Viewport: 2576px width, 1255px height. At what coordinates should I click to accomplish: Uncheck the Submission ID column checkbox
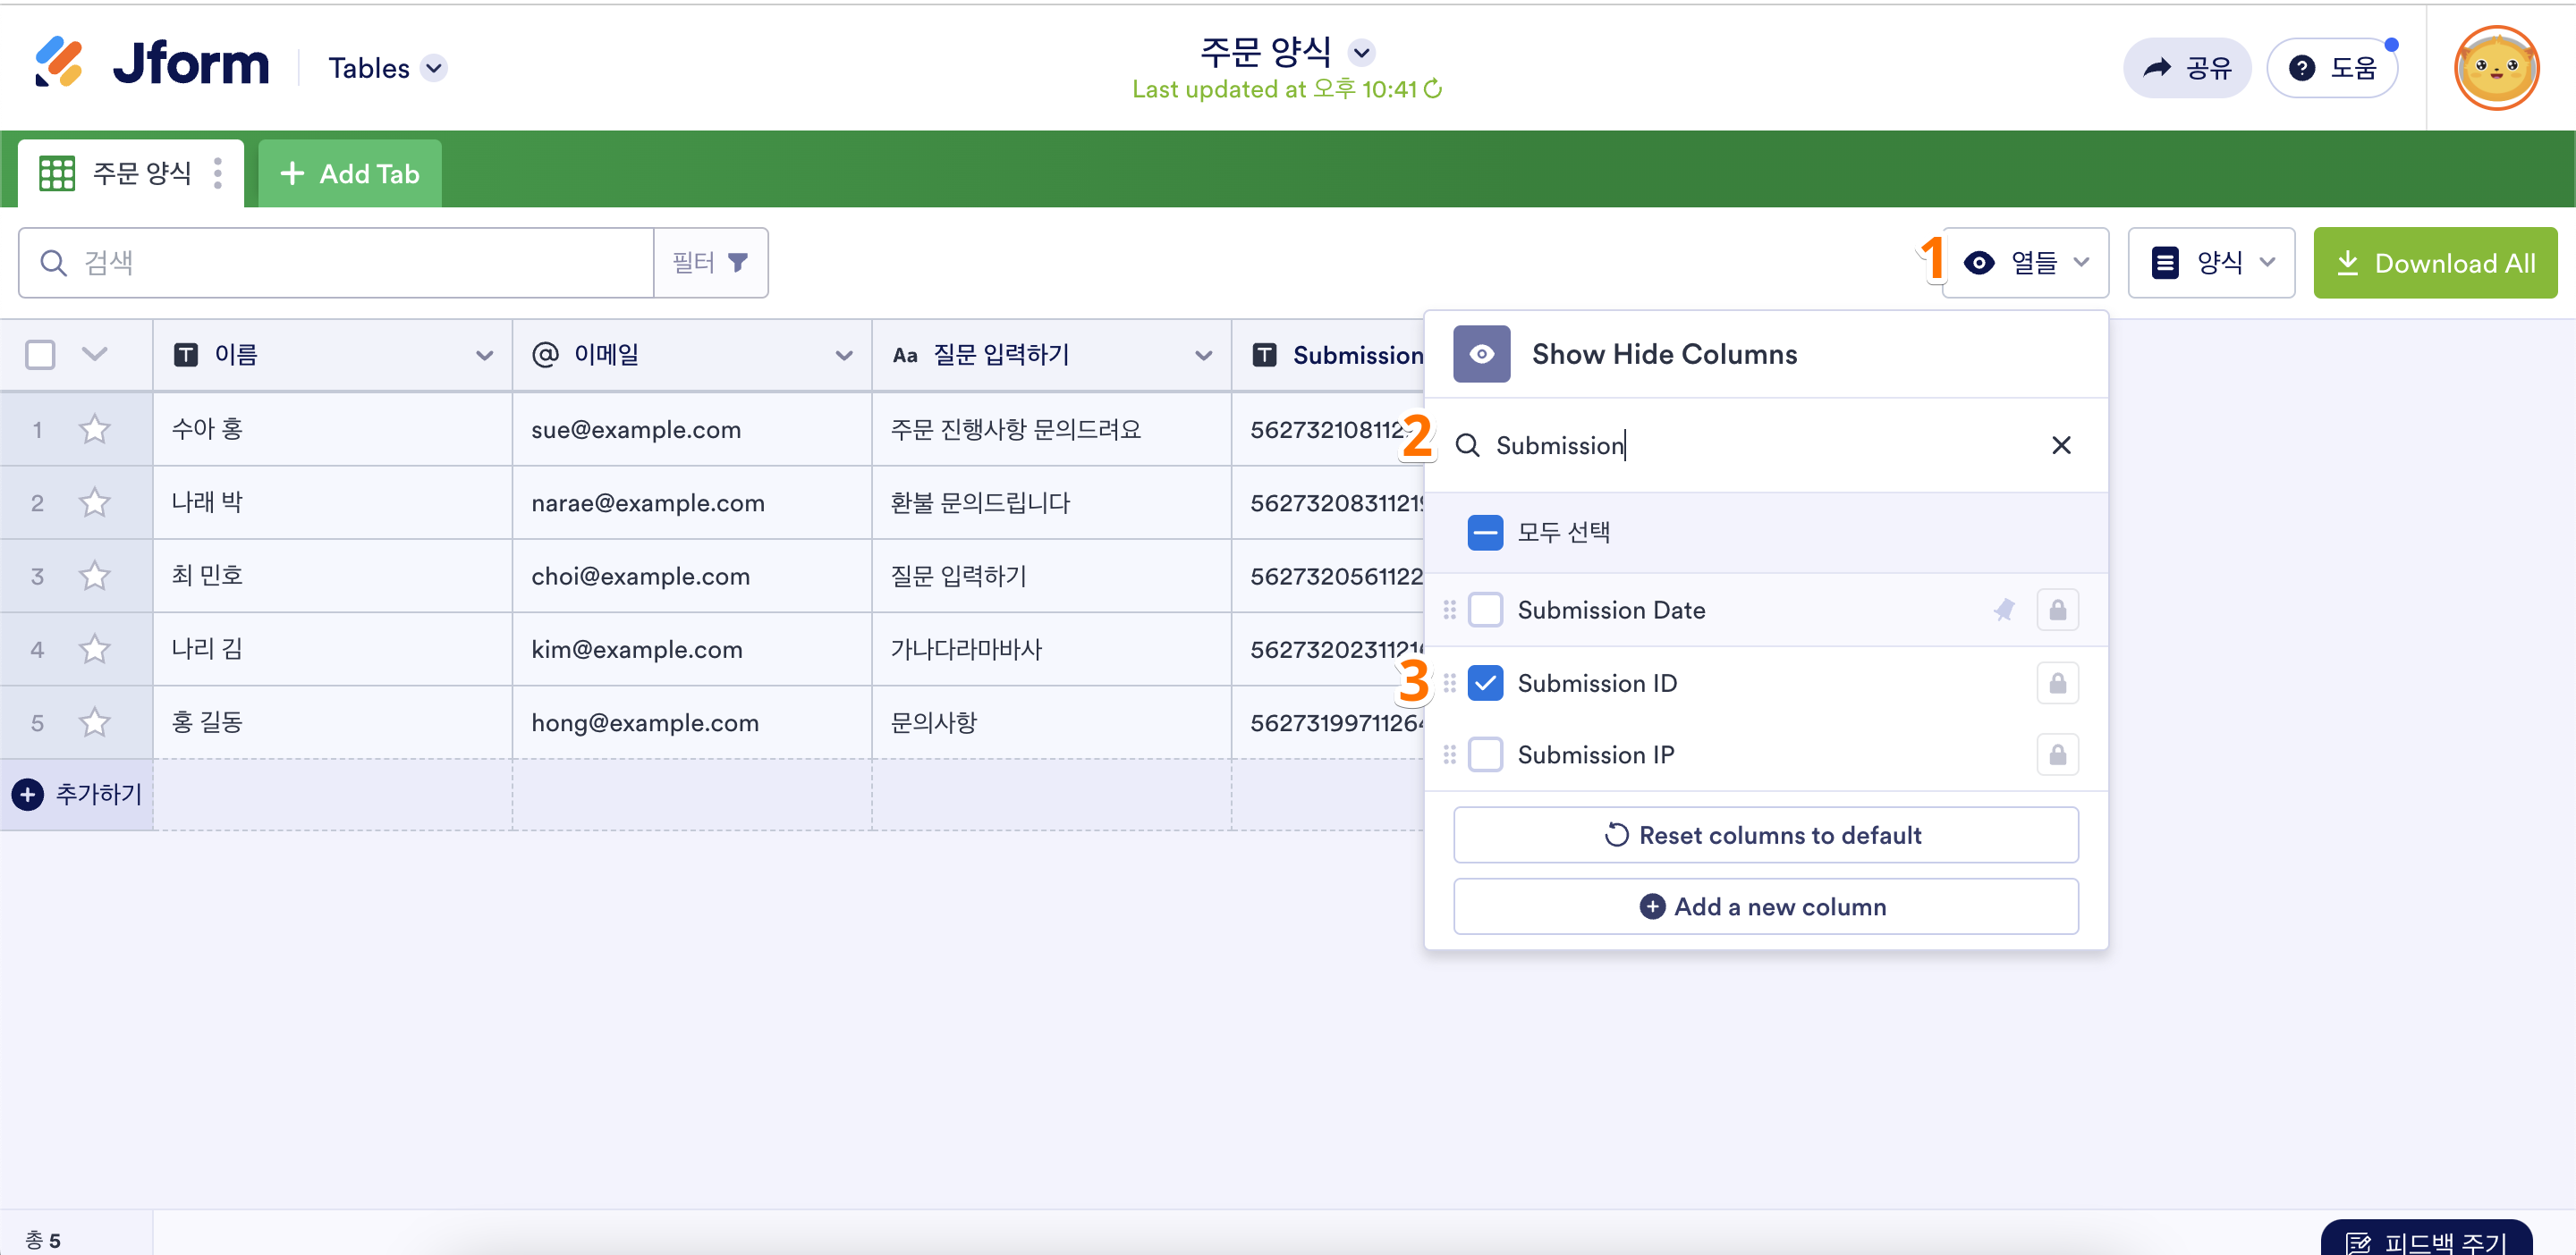[1485, 684]
